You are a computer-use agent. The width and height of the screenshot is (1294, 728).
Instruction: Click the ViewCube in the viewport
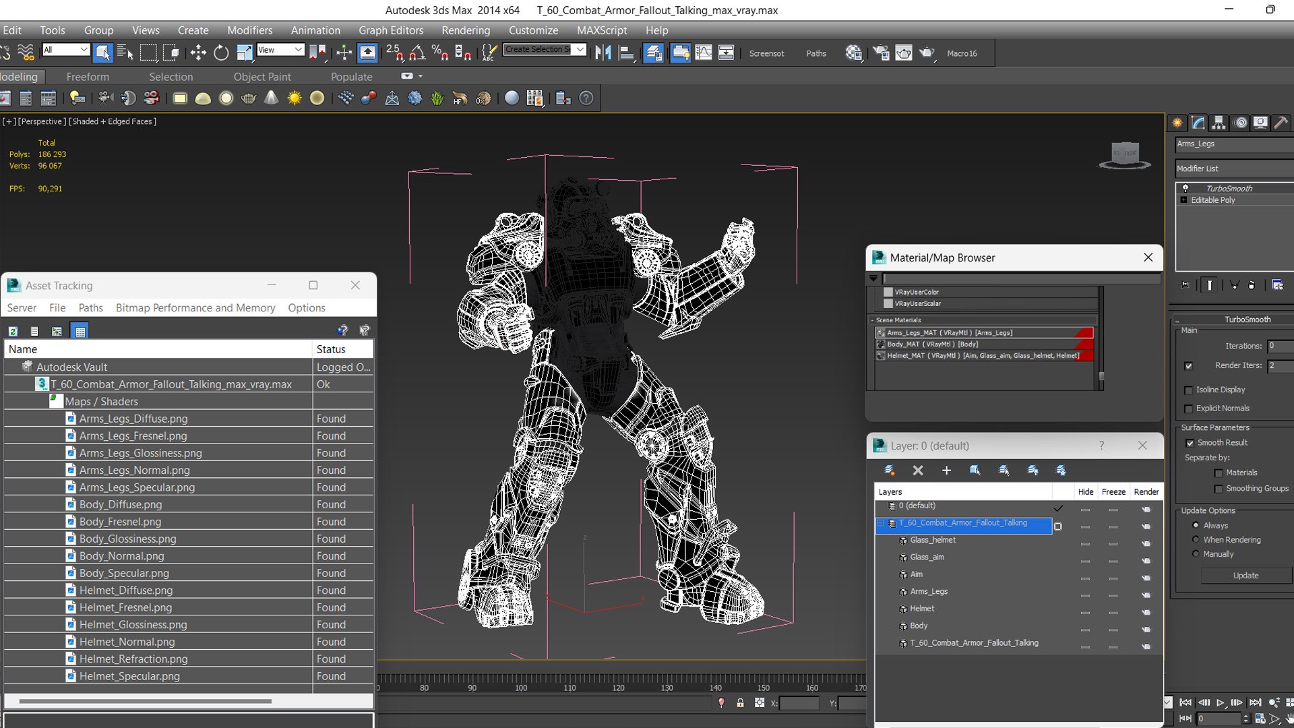pos(1125,155)
